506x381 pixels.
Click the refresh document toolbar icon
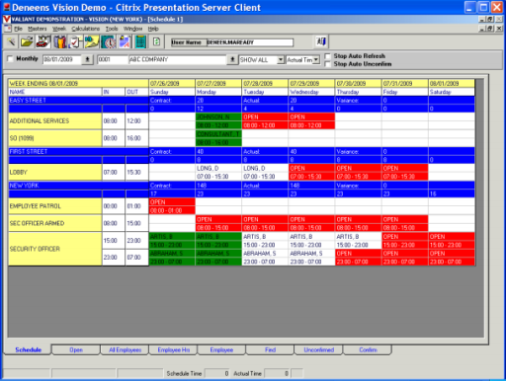(x=156, y=42)
